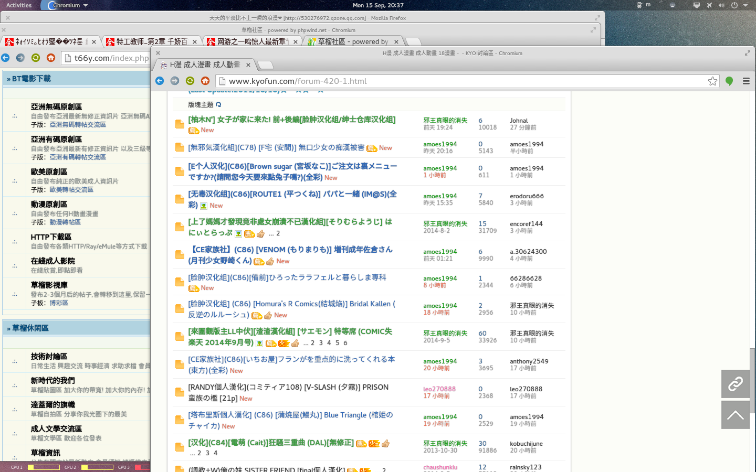
Task: Click folder icon in the encoref144 thread row
Action: 180,227
